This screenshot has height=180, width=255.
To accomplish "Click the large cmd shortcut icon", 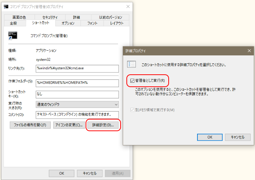I will click(x=13, y=35).
